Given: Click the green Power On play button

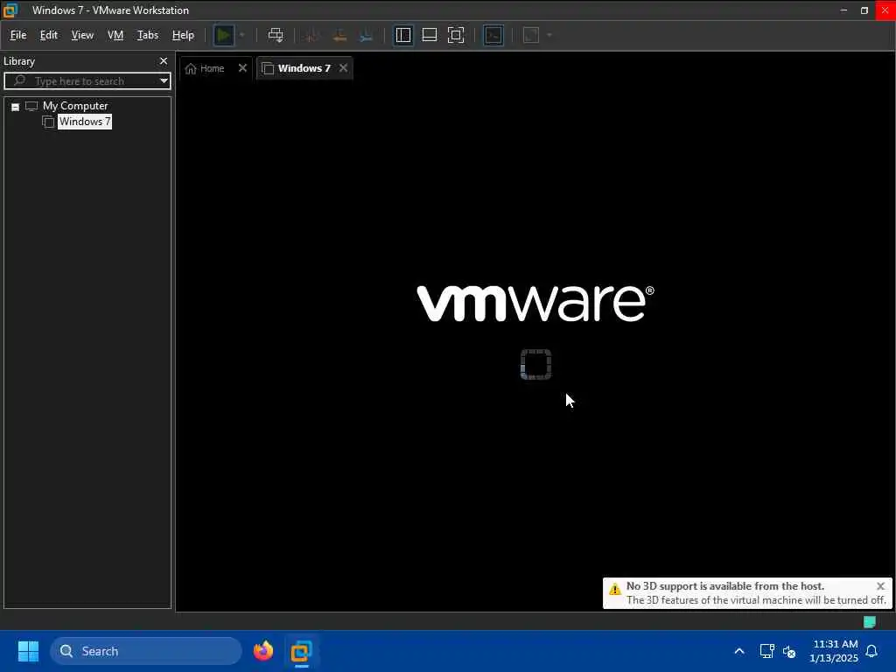Looking at the screenshot, I should point(223,35).
